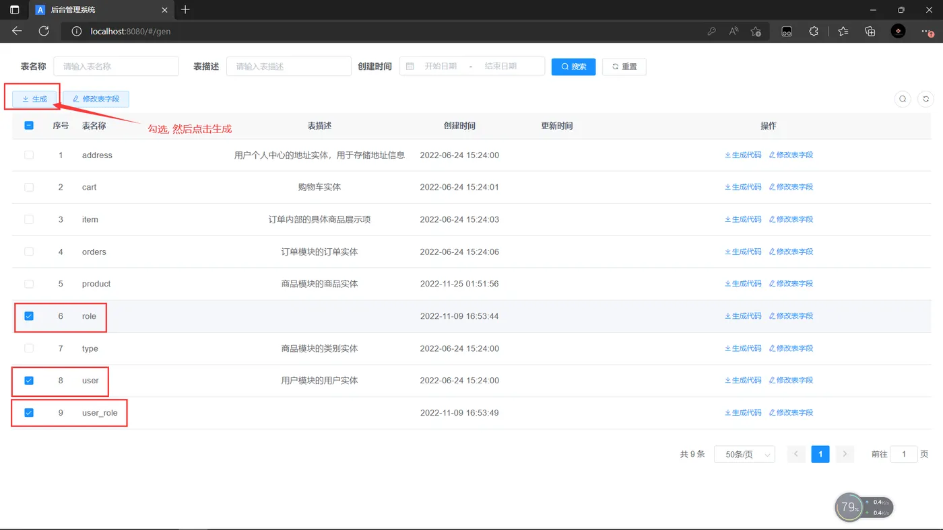Click the calendar icon in date range
Viewport: 943px width, 530px height.
coord(410,66)
